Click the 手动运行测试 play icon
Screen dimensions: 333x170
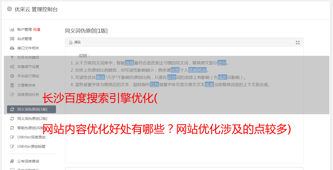(12, 76)
